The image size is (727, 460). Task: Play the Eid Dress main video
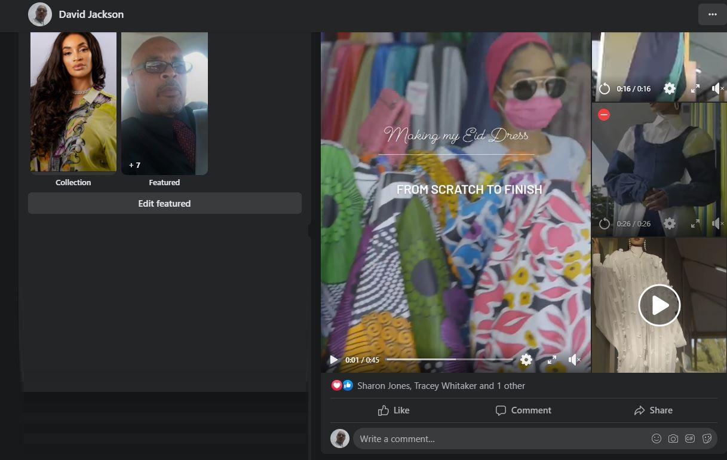click(333, 360)
